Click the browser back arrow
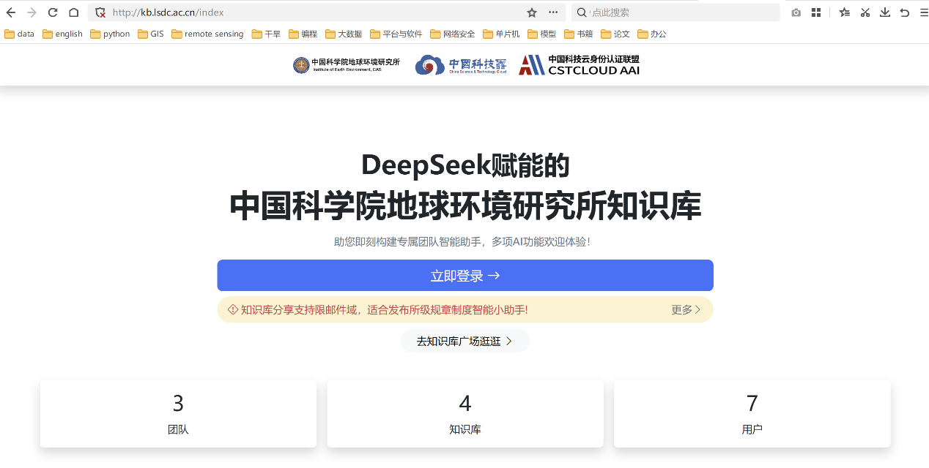Viewport: 929px width, 468px height. pos(11,12)
